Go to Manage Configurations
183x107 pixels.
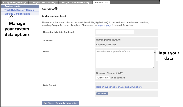(x=17, y=13)
